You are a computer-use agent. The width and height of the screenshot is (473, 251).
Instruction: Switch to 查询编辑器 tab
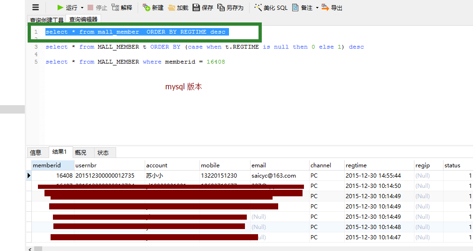pyautogui.click(x=83, y=19)
